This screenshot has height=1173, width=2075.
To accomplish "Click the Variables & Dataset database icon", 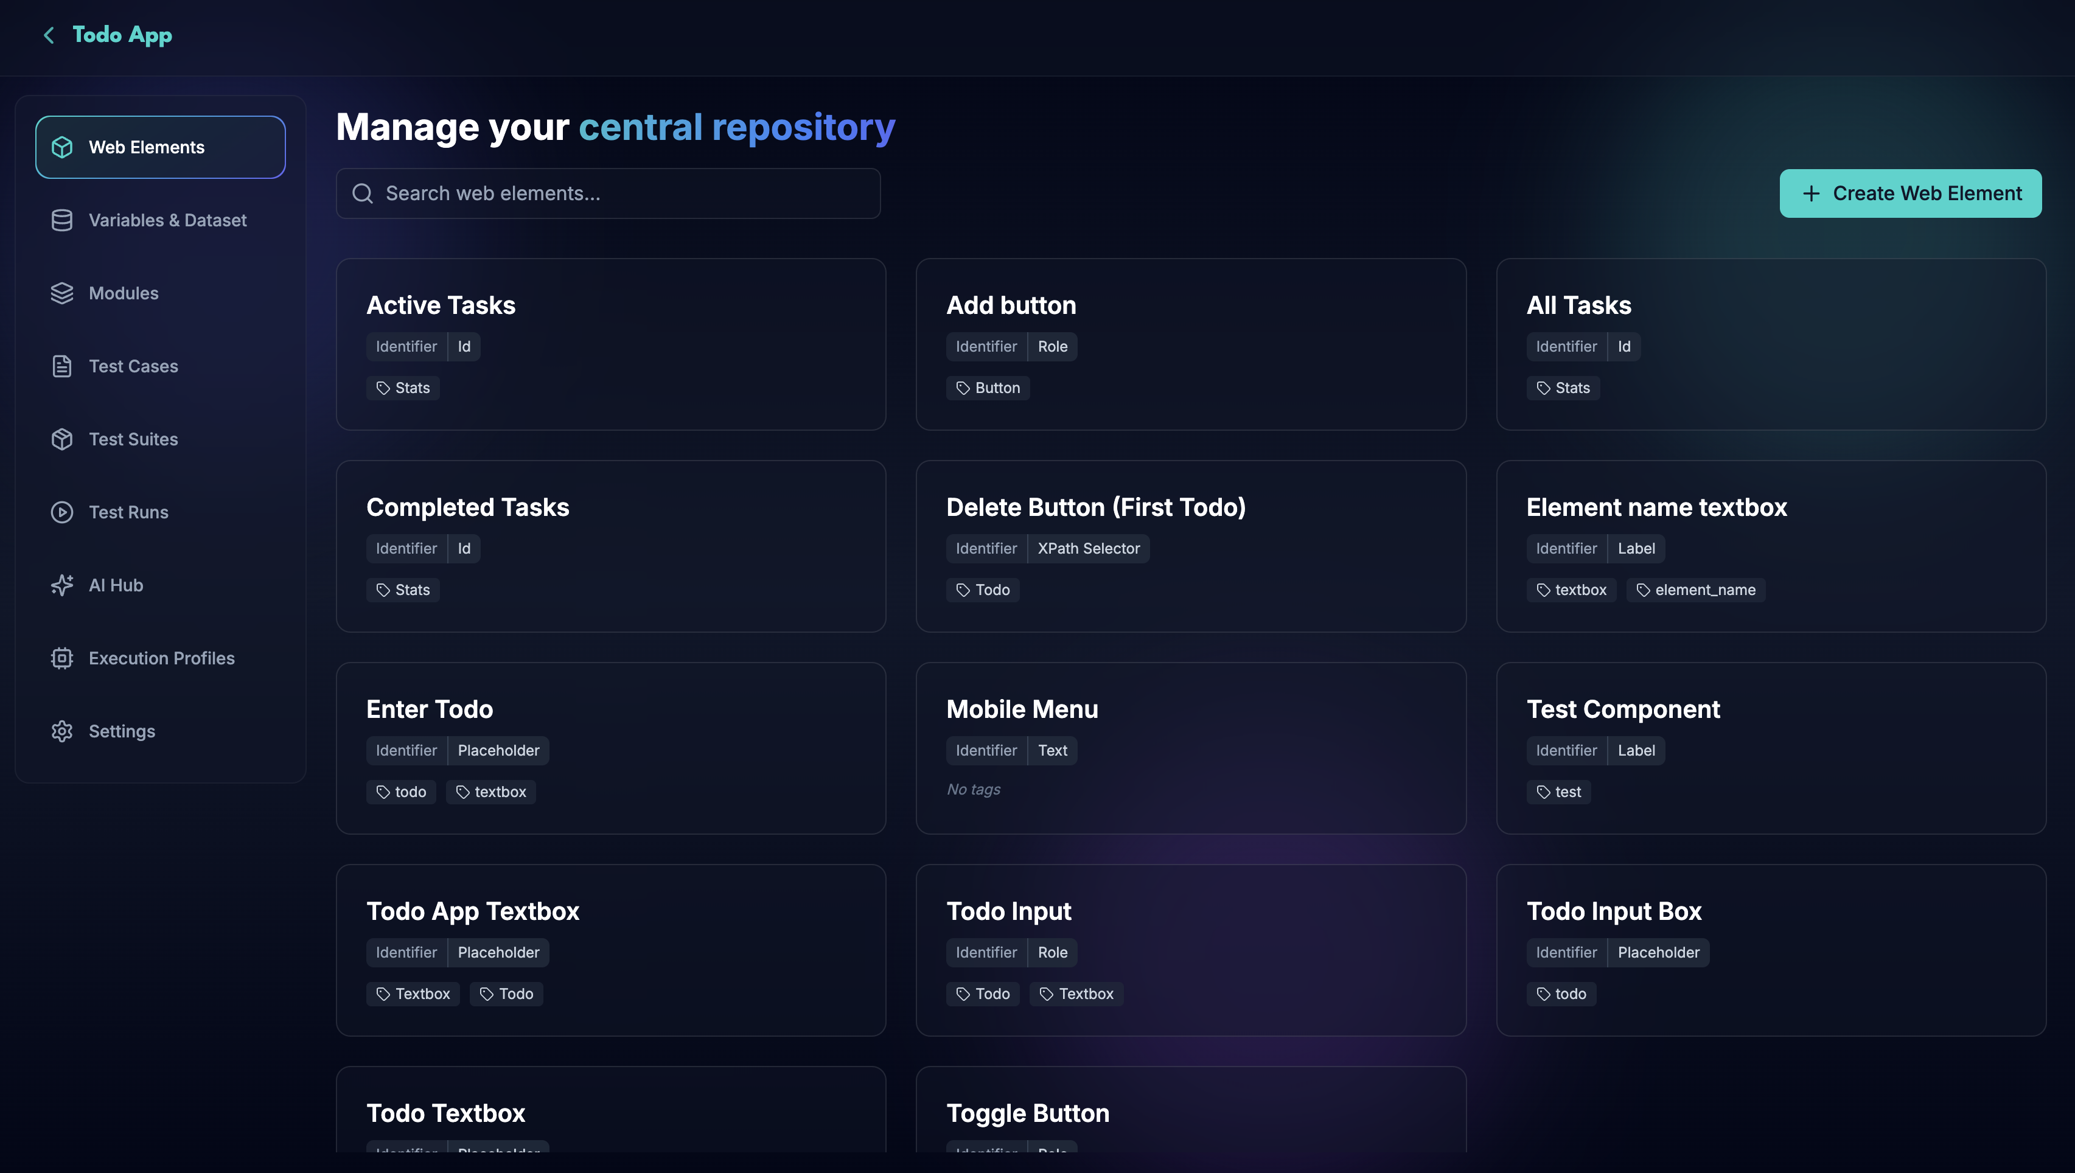I will (62, 221).
